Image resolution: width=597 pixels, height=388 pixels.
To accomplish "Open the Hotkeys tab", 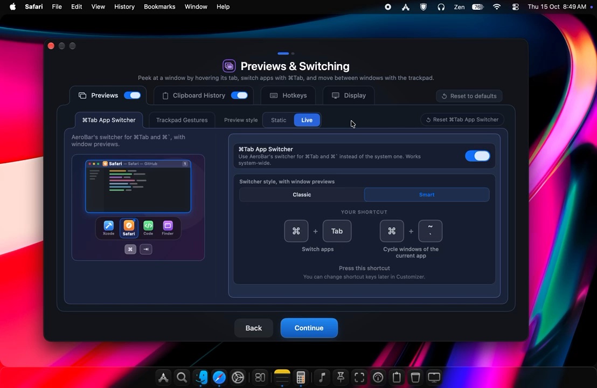I will click(x=288, y=95).
